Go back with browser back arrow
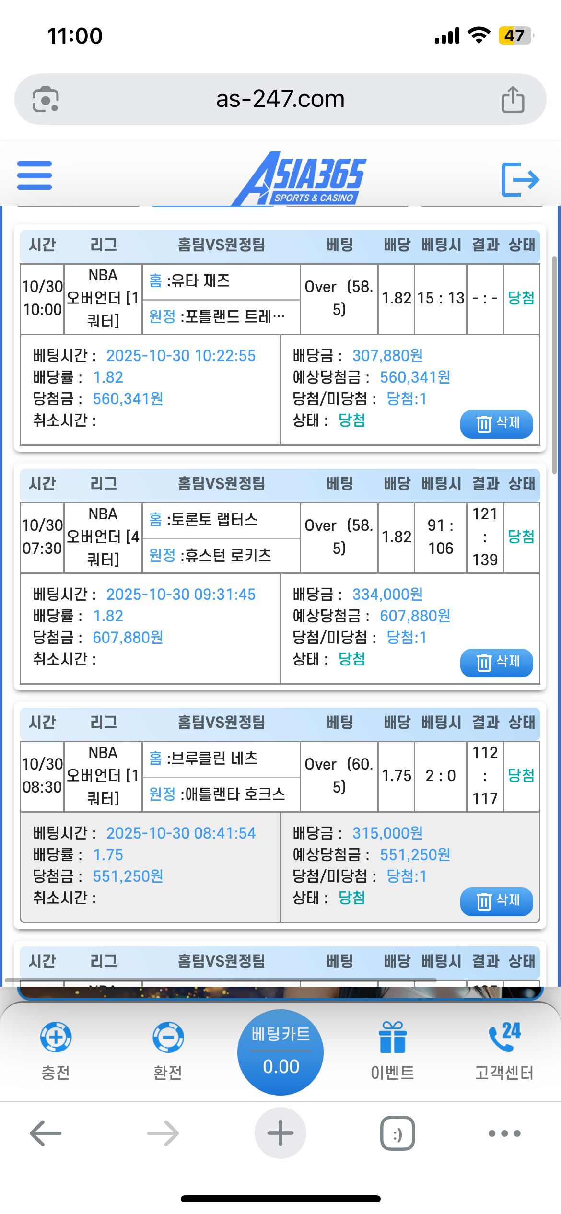 pos(46,1133)
